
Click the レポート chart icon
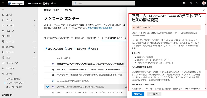[3, 68]
